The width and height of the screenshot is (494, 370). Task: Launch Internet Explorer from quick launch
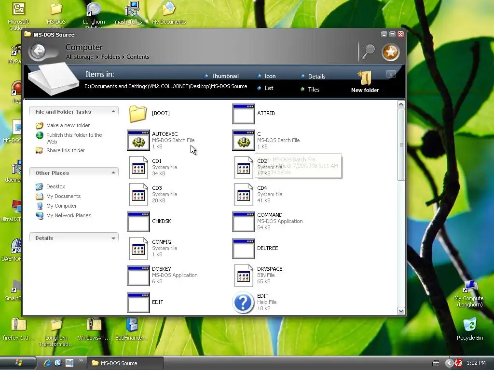click(x=47, y=363)
